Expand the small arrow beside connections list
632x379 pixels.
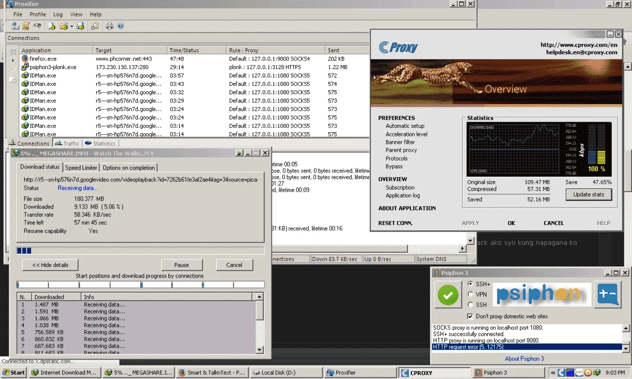13,61
